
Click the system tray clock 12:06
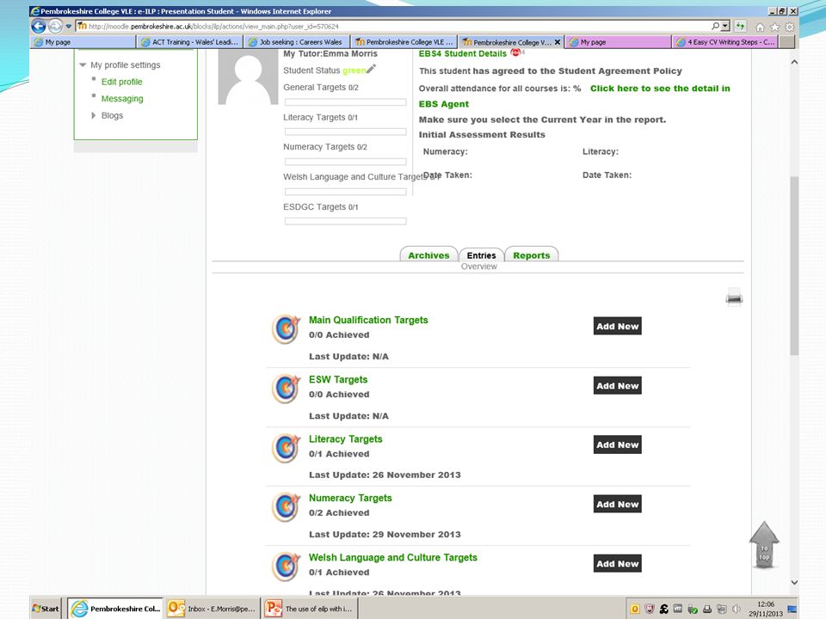(x=766, y=604)
